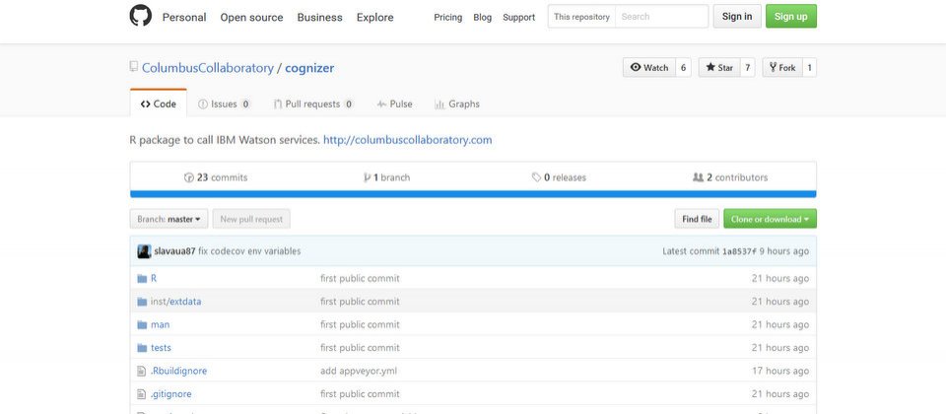This screenshot has height=414, width=946.
Task: Open the tests folder icon
Action: [x=142, y=348]
